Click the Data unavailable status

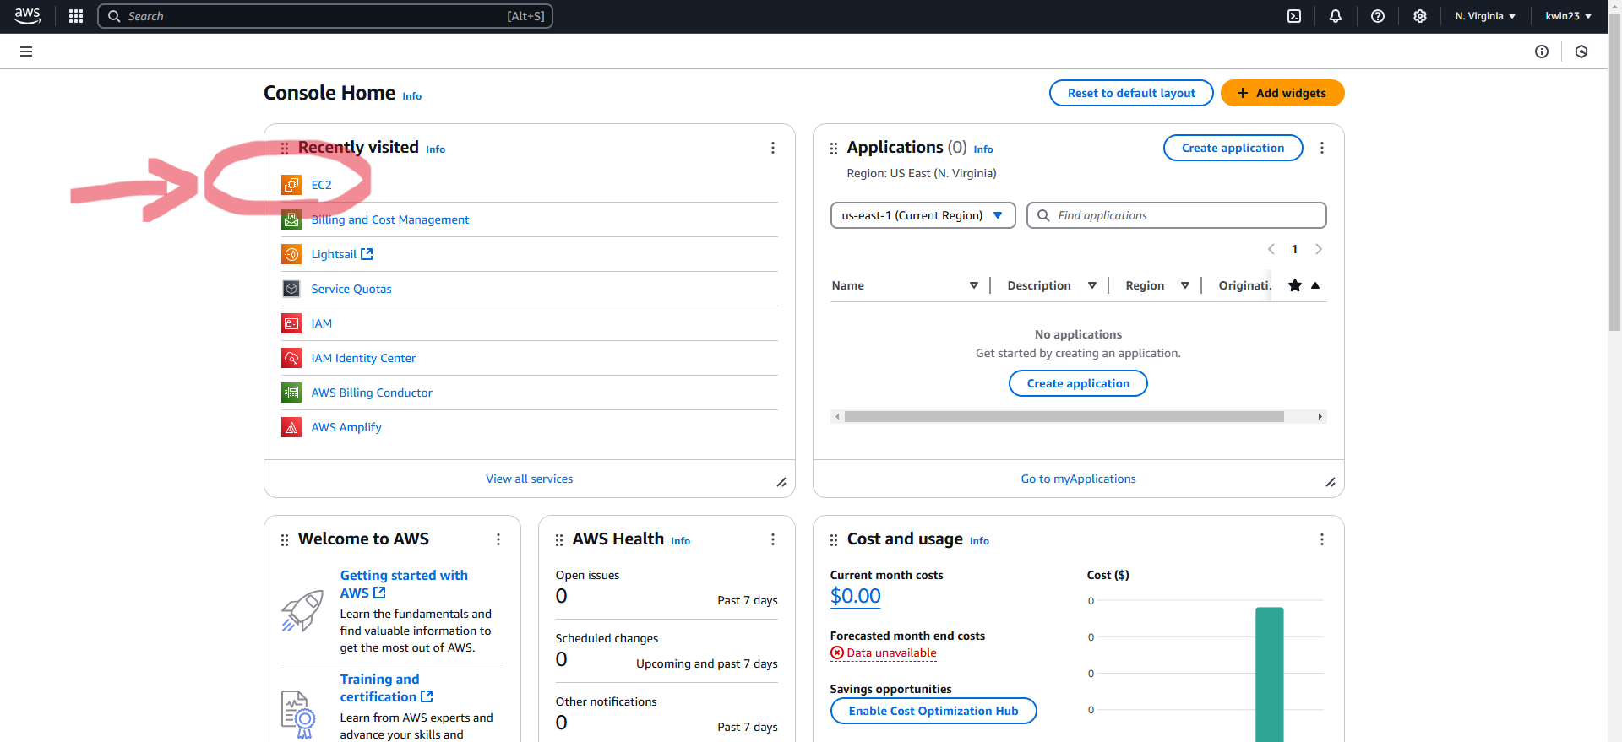point(884,653)
